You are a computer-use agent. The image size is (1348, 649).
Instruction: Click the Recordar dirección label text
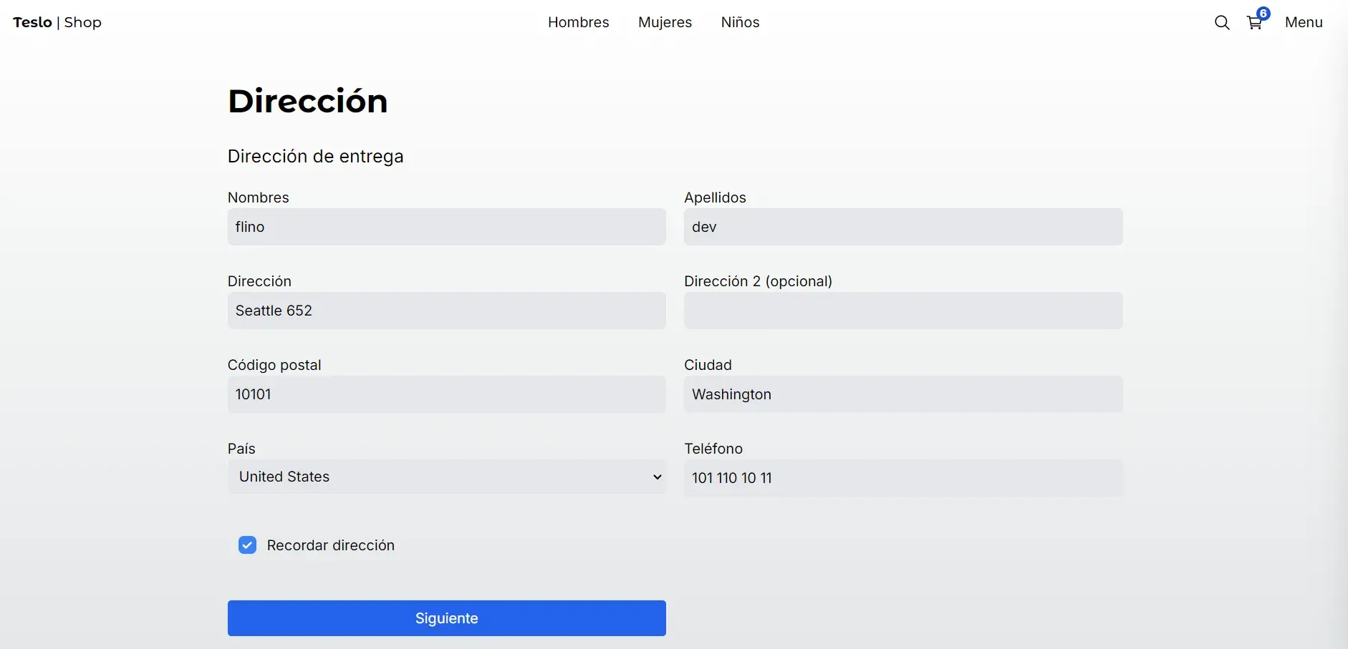(330, 545)
